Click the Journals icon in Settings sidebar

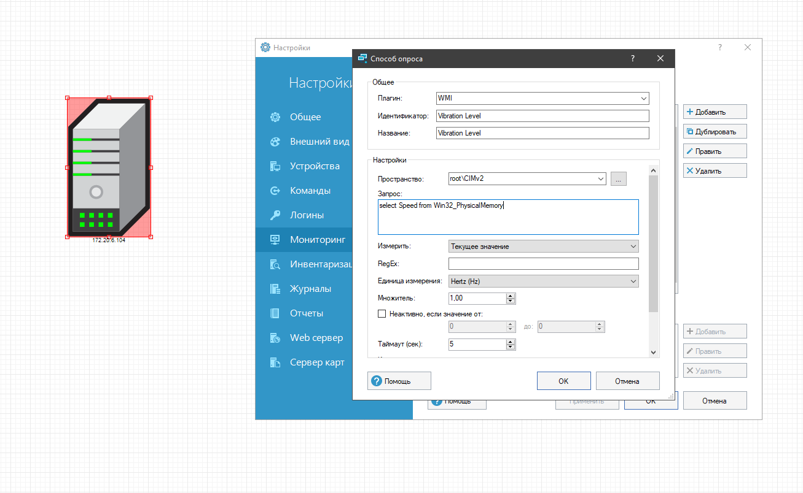(275, 289)
